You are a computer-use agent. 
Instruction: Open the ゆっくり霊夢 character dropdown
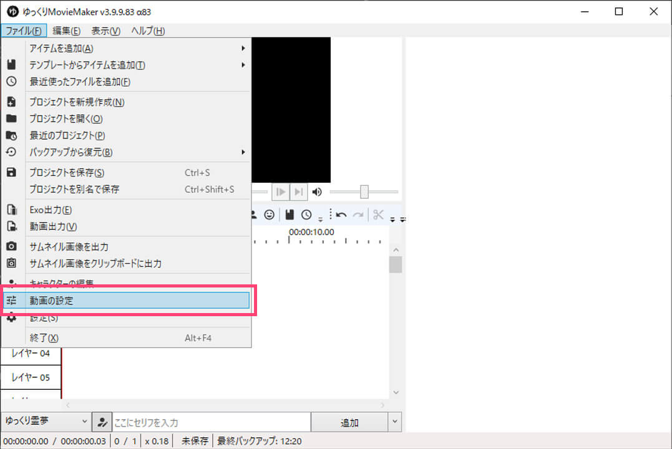46,422
